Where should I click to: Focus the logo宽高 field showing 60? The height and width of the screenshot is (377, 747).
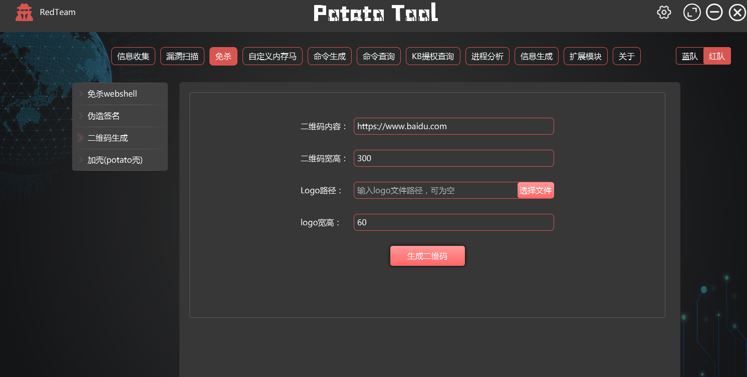[x=454, y=222]
